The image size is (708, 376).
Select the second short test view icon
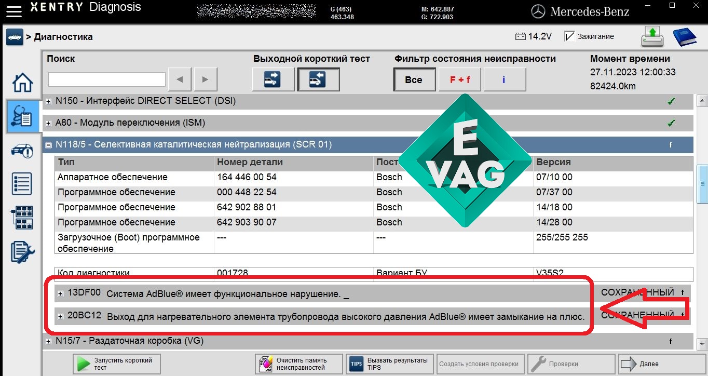click(318, 79)
